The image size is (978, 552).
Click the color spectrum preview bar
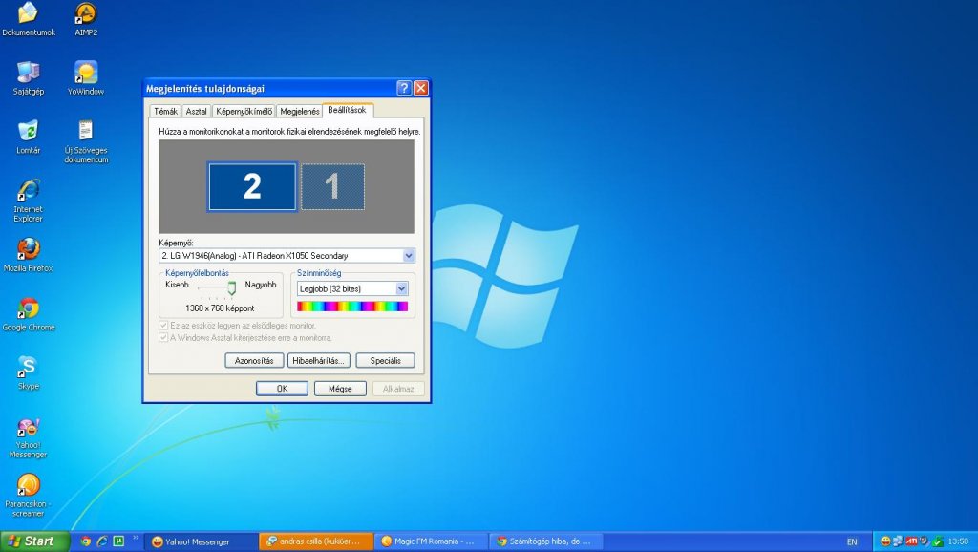coord(352,307)
